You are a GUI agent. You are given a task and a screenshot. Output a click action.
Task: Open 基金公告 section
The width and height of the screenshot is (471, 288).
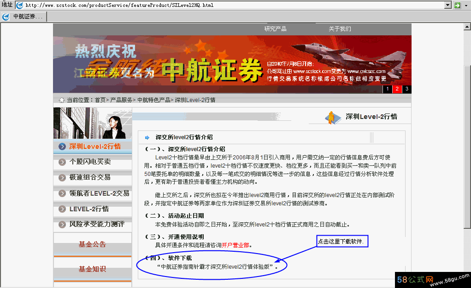tap(93, 244)
